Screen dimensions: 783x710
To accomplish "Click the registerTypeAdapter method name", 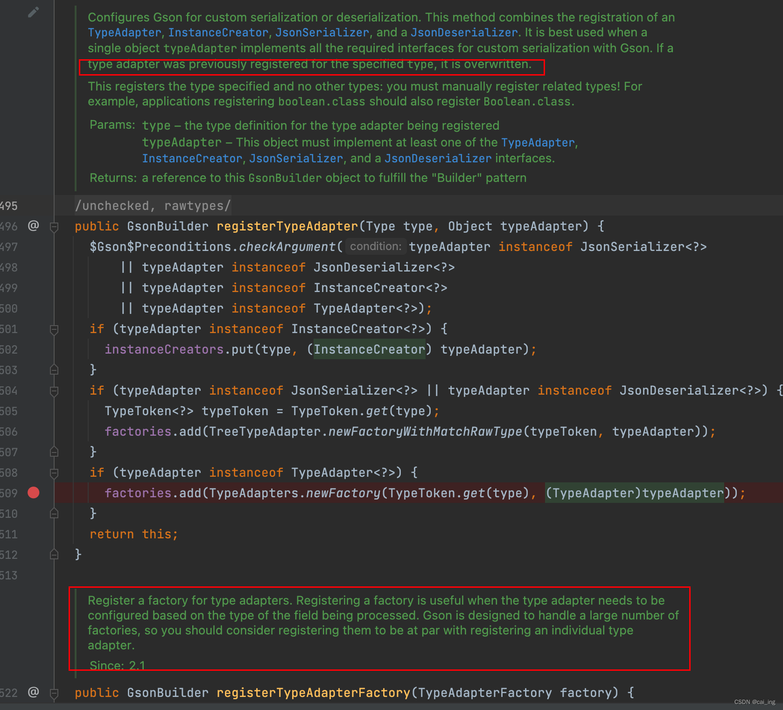I will [x=287, y=226].
